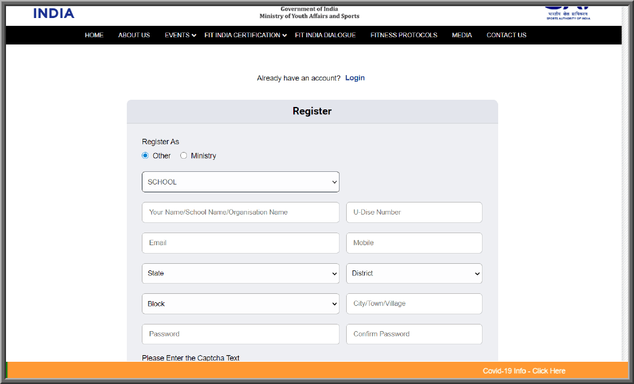Viewport: 634px width, 384px height.
Task: Open the FITNESS PROTOCOLS page
Action: (x=404, y=35)
